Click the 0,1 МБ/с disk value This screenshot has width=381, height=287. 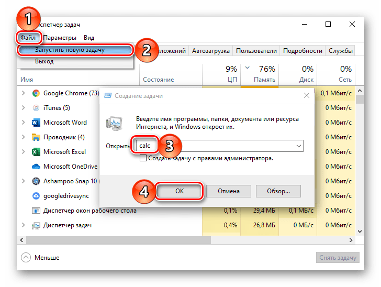coord(301,211)
